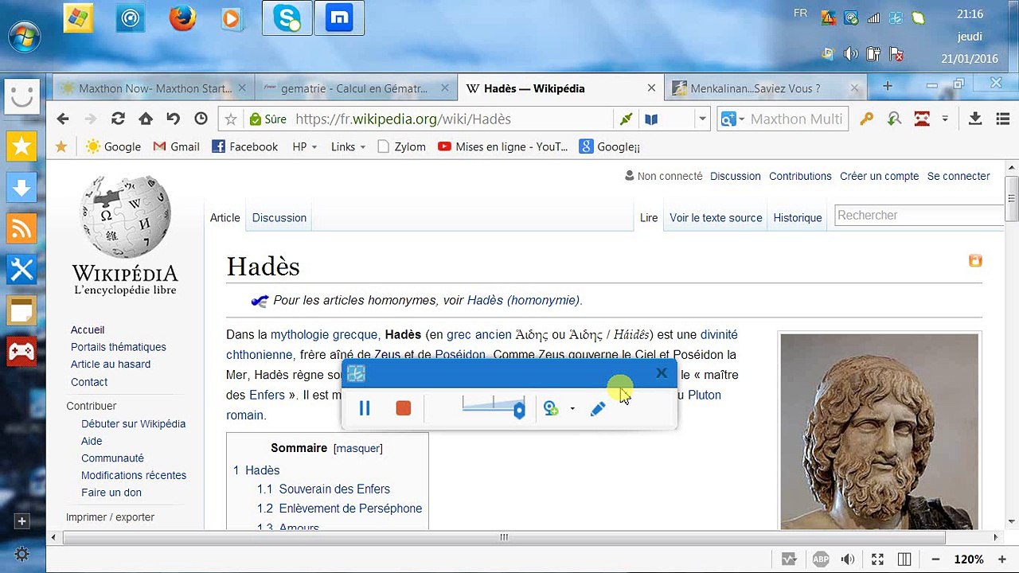Pause the screen recording
The width and height of the screenshot is (1019, 573).
365,408
